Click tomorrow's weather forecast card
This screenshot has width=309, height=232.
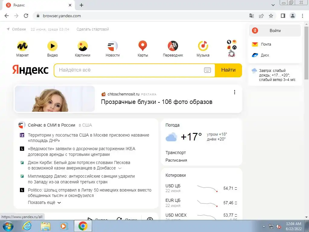coord(275,75)
